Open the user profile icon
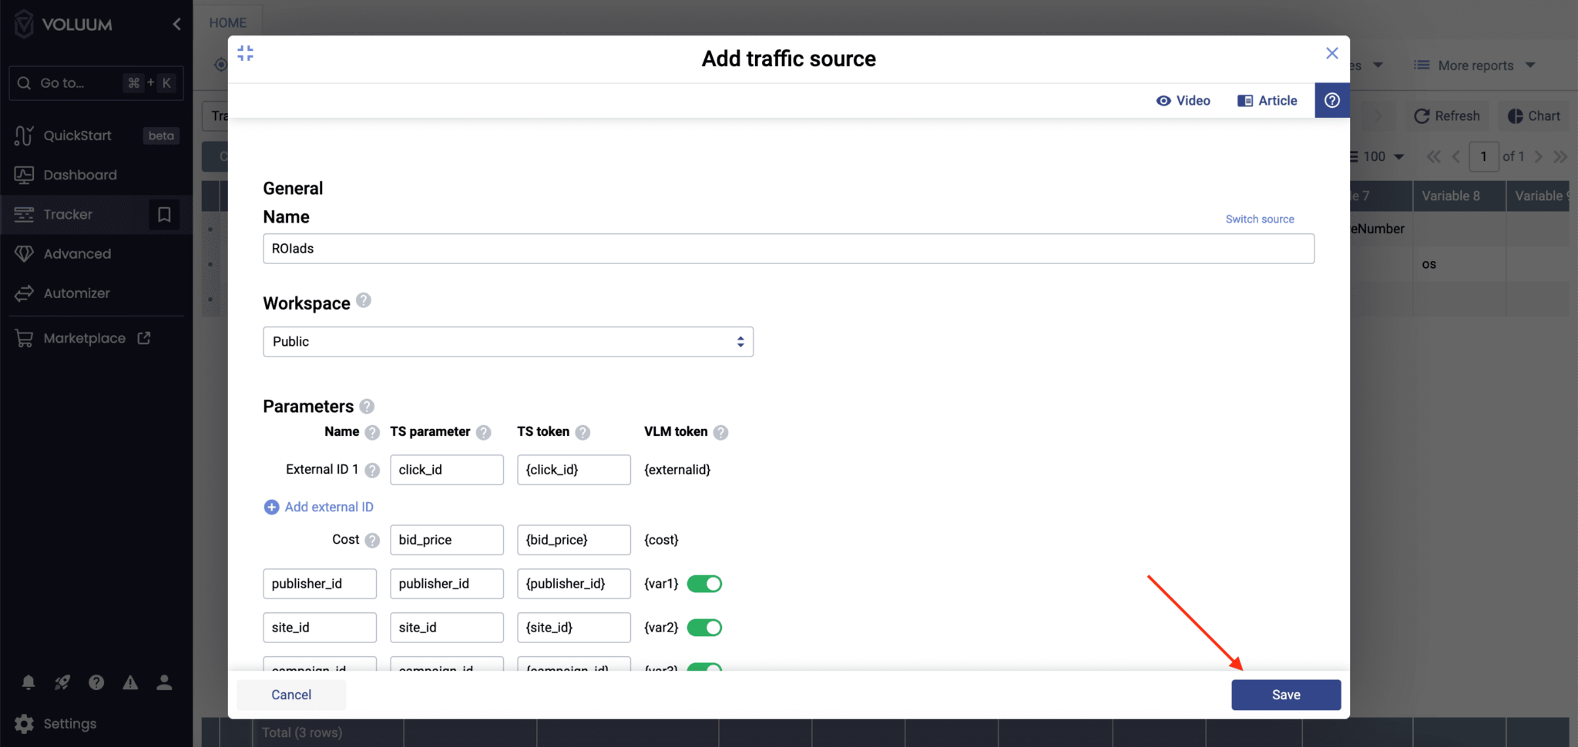The width and height of the screenshot is (1578, 747). point(163,682)
